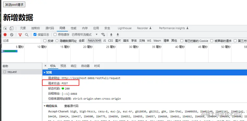Filter requests by WS type

(x=149, y=41)
